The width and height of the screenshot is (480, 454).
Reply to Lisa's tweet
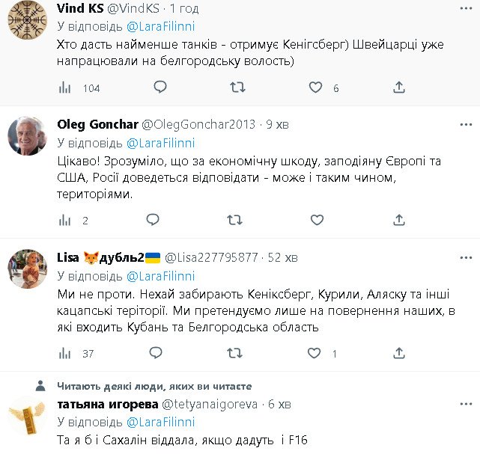click(156, 353)
